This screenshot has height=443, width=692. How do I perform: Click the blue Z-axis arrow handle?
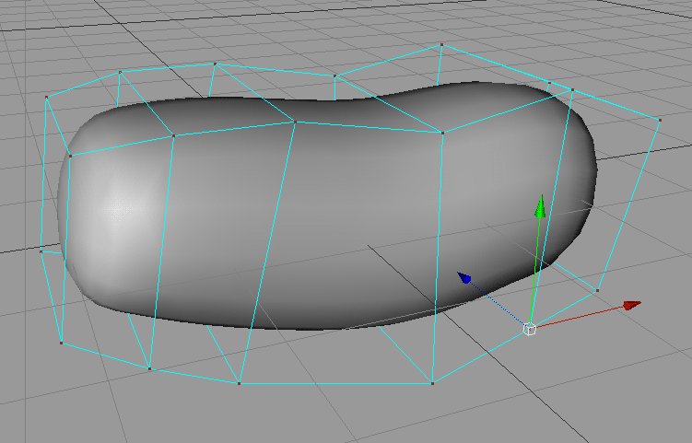465,278
